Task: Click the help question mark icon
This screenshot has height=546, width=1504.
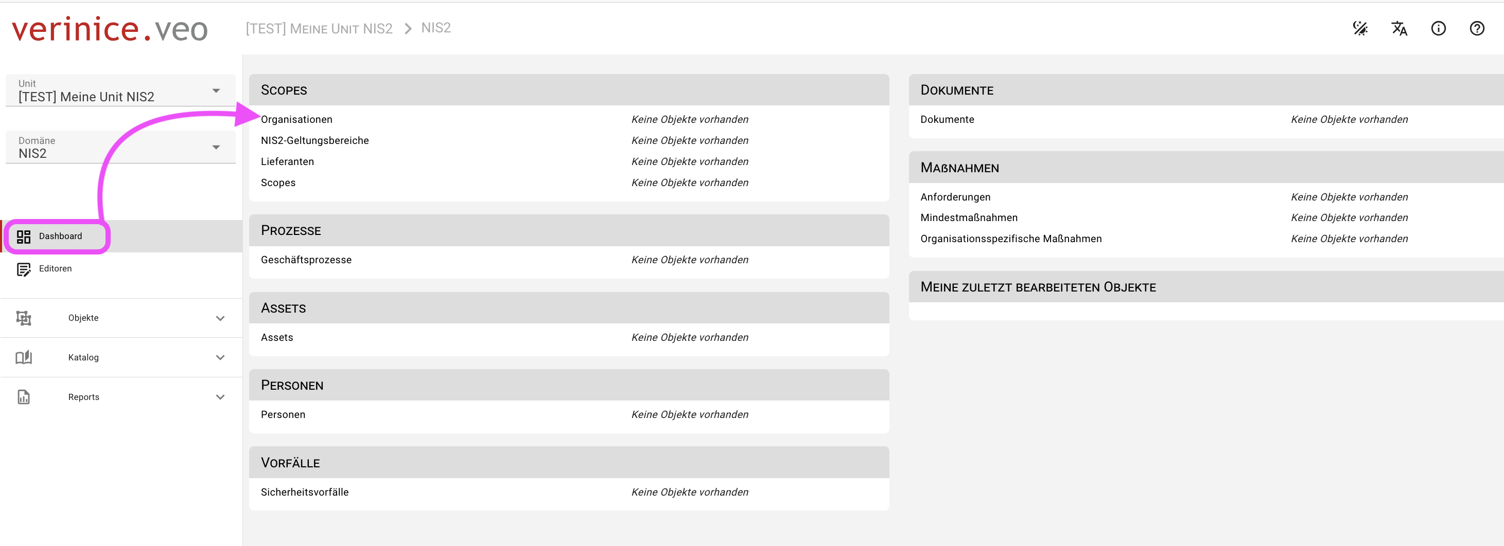Action: [1477, 28]
